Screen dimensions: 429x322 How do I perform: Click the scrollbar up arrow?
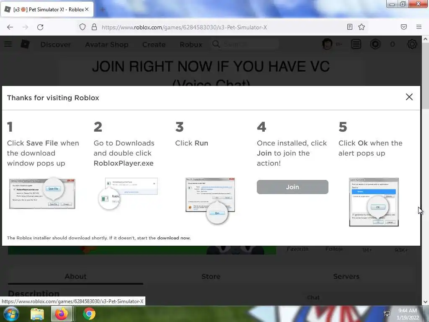click(426, 39)
